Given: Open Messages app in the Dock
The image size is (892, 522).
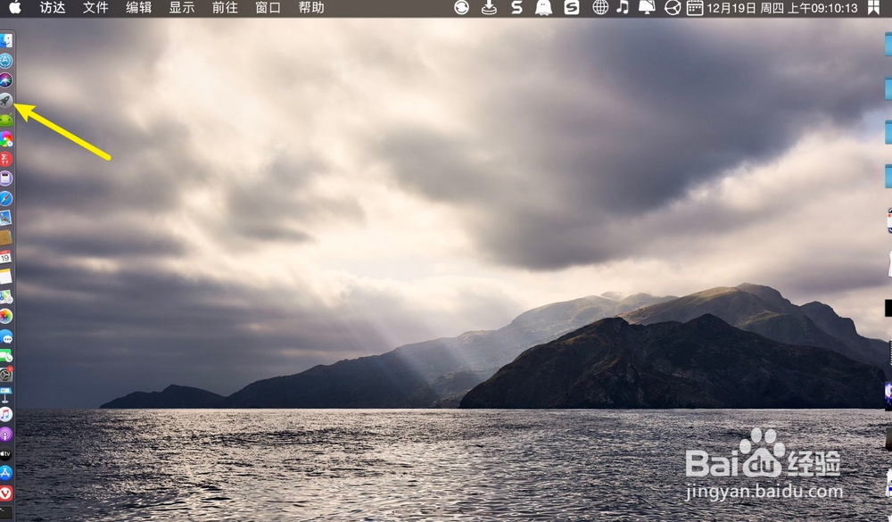Looking at the screenshot, I should click(x=5, y=336).
